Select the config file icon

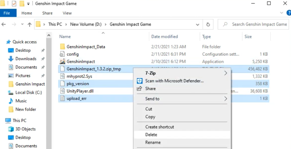62,54
